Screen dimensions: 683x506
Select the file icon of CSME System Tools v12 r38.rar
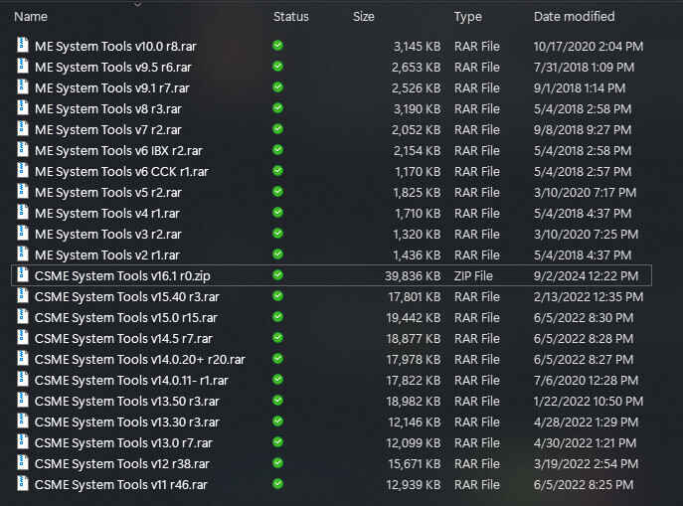point(23,463)
